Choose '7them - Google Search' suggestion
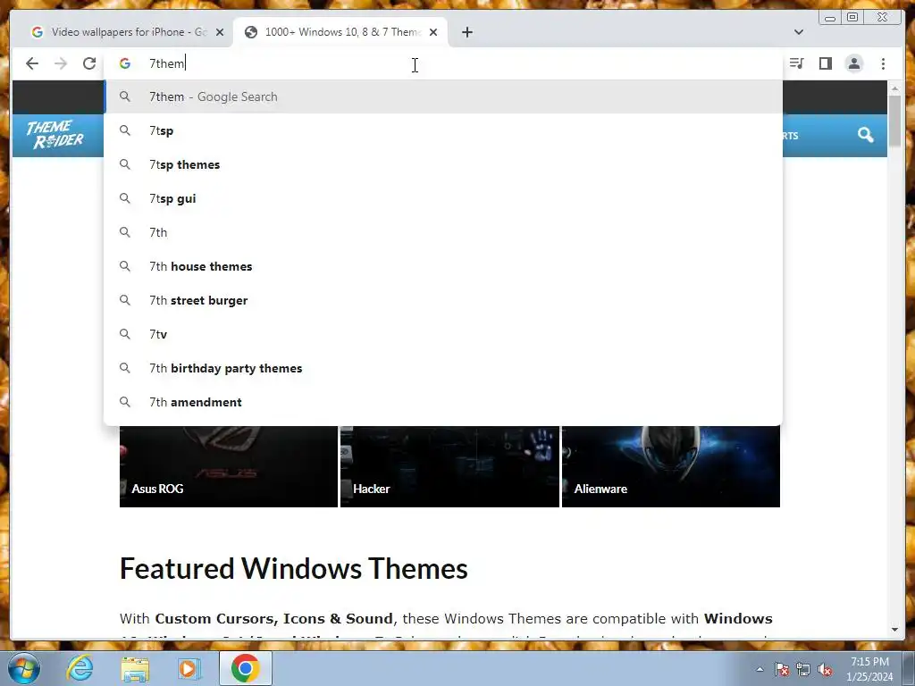This screenshot has width=915, height=686. (x=443, y=96)
